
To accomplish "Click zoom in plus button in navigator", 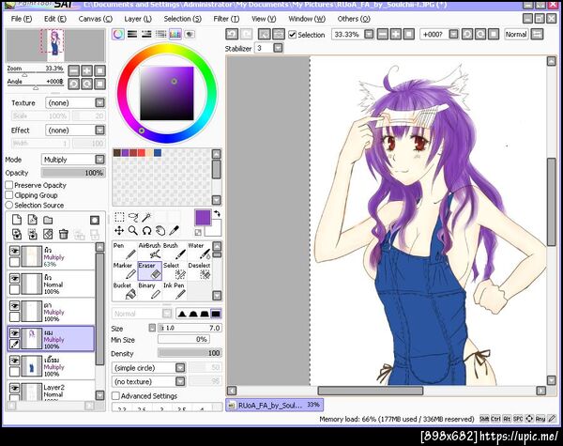I will [x=87, y=70].
